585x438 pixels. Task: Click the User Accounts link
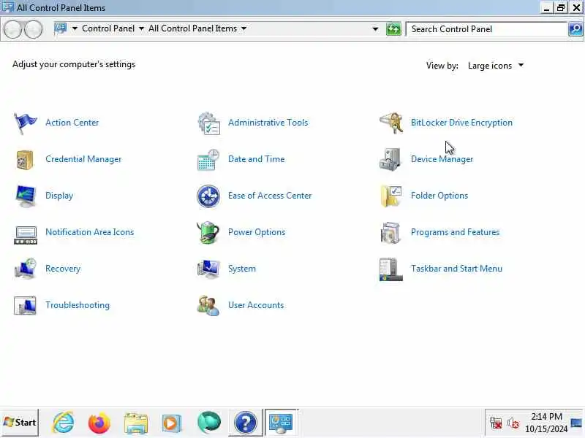[256, 305]
